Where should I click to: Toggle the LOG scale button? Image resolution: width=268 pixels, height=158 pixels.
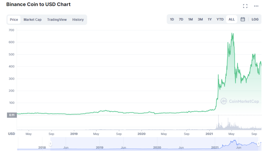tap(255, 19)
